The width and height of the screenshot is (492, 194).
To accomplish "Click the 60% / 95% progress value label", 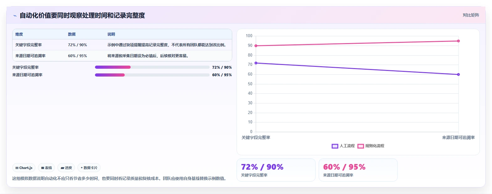I will point(222,75).
